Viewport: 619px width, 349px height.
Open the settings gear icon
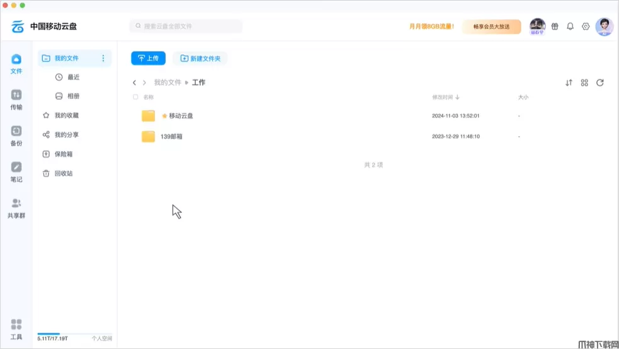(x=586, y=26)
